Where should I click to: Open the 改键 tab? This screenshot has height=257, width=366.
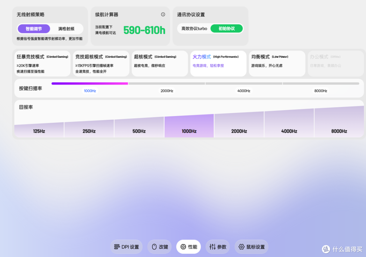(160, 247)
